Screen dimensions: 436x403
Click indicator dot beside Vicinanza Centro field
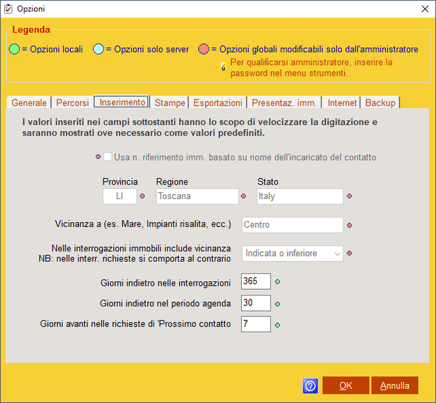coord(349,225)
